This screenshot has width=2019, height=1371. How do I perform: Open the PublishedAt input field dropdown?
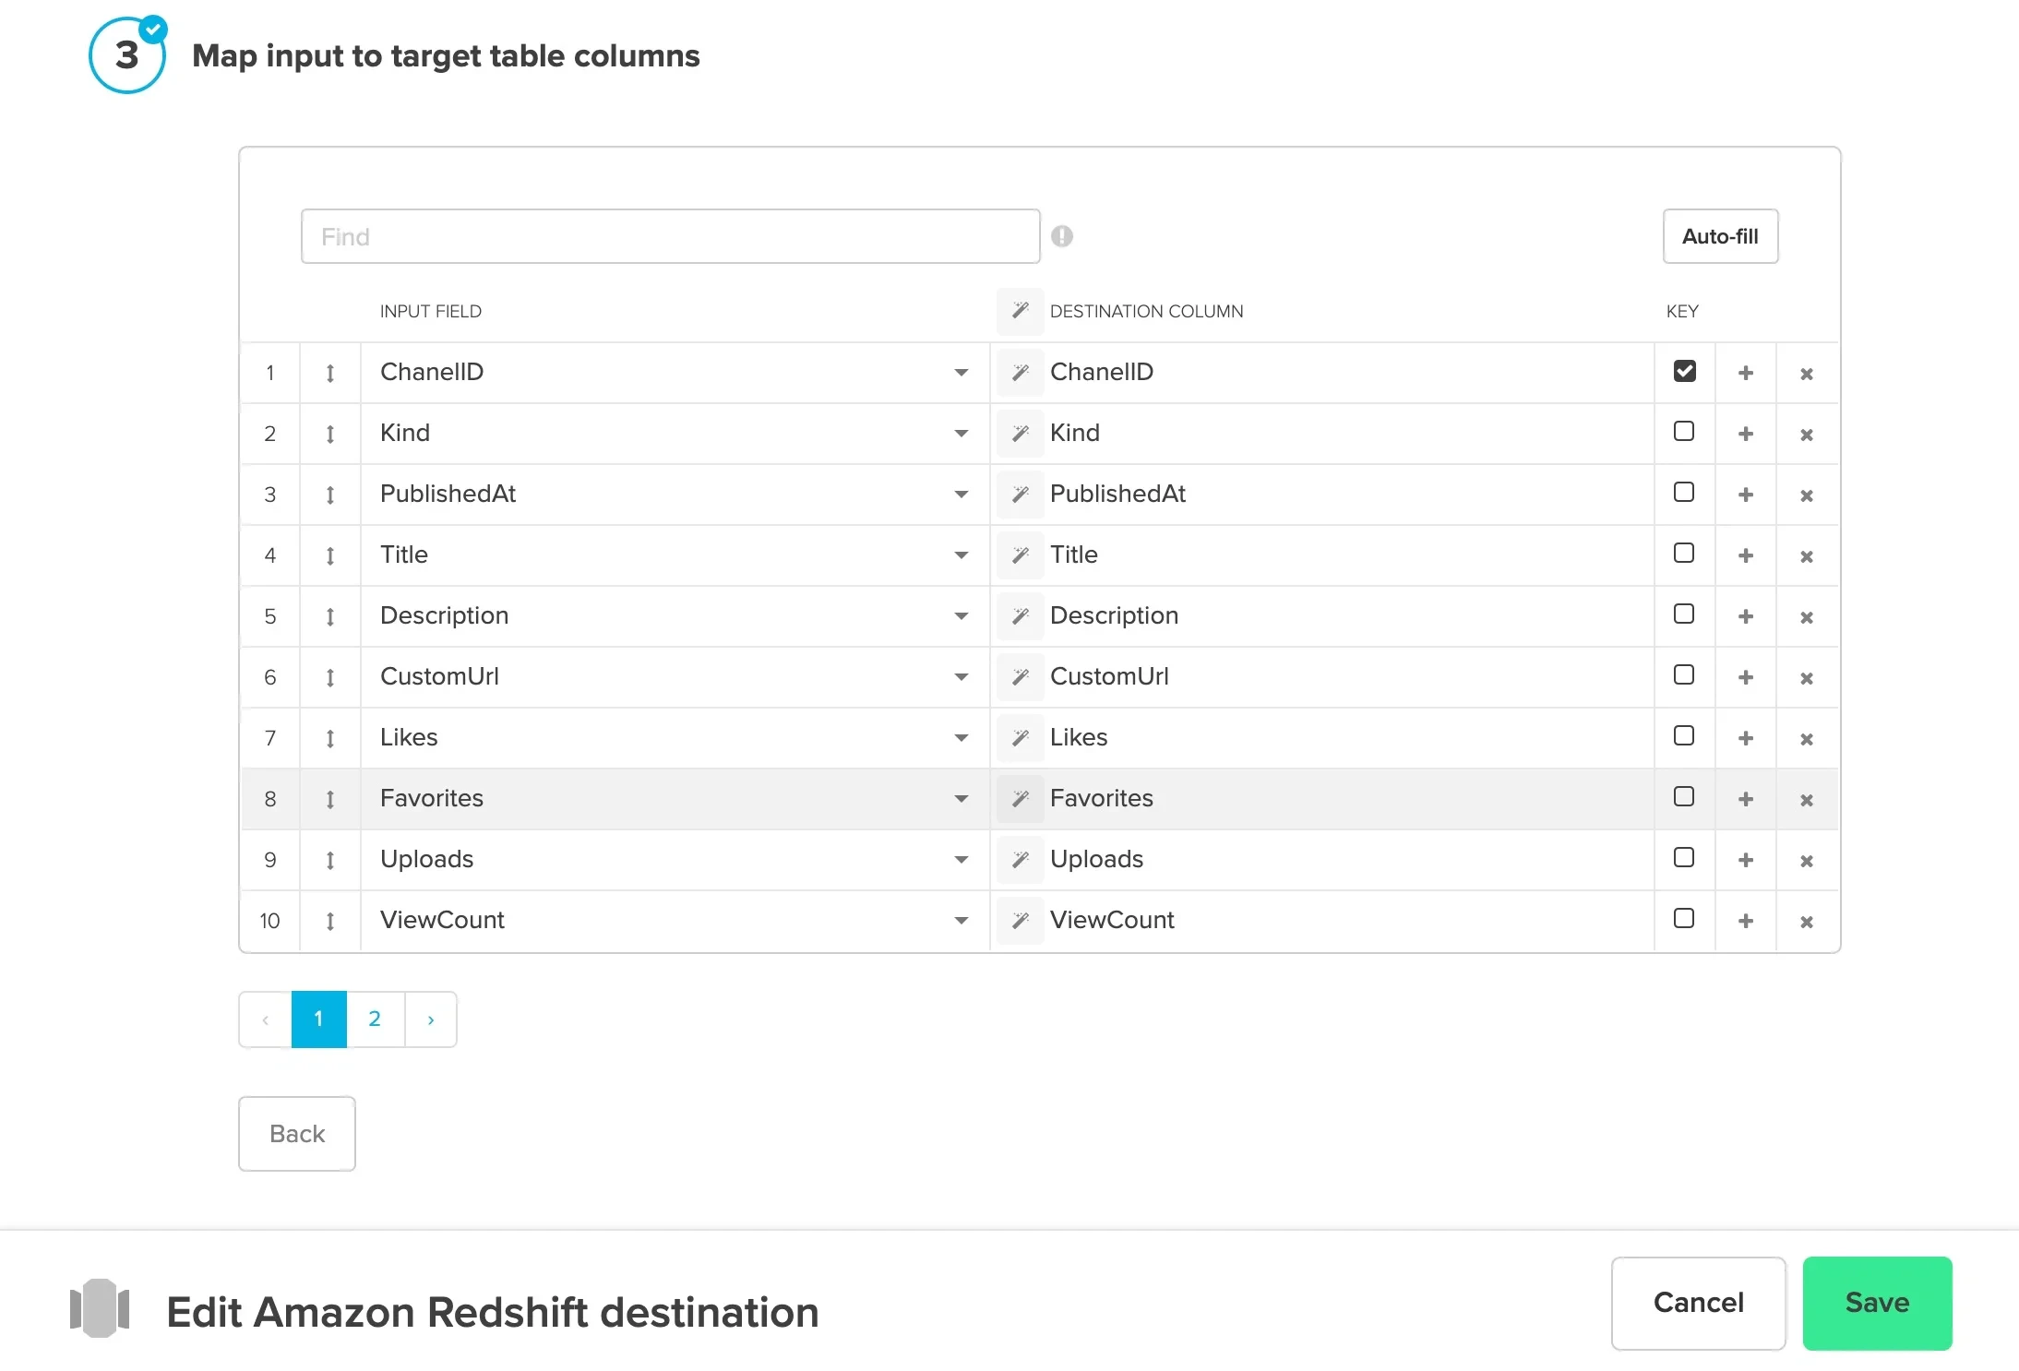click(961, 495)
